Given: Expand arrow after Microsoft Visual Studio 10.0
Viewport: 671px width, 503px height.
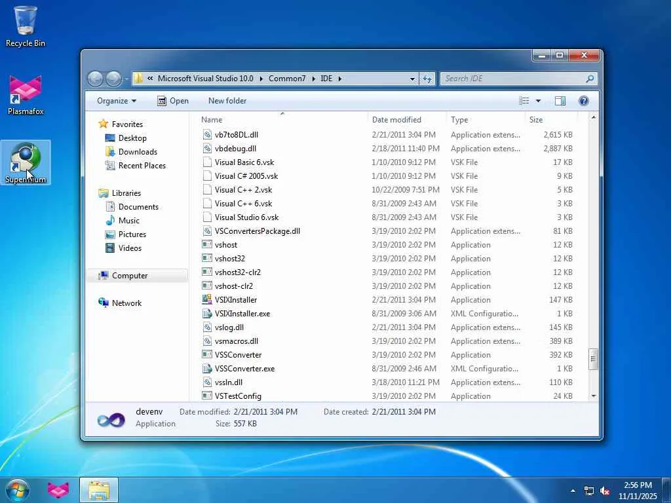Looking at the screenshot, I should (x=261, y=79).
